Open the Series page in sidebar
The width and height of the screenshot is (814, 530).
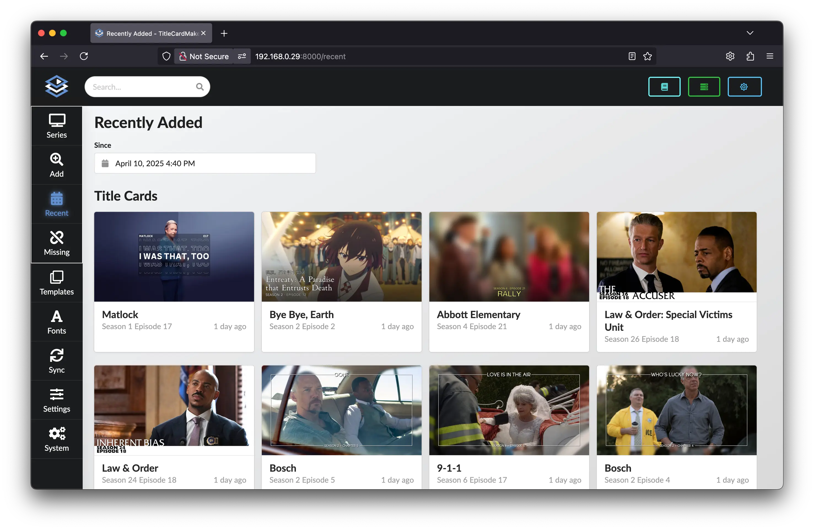(x=56, y=126)
